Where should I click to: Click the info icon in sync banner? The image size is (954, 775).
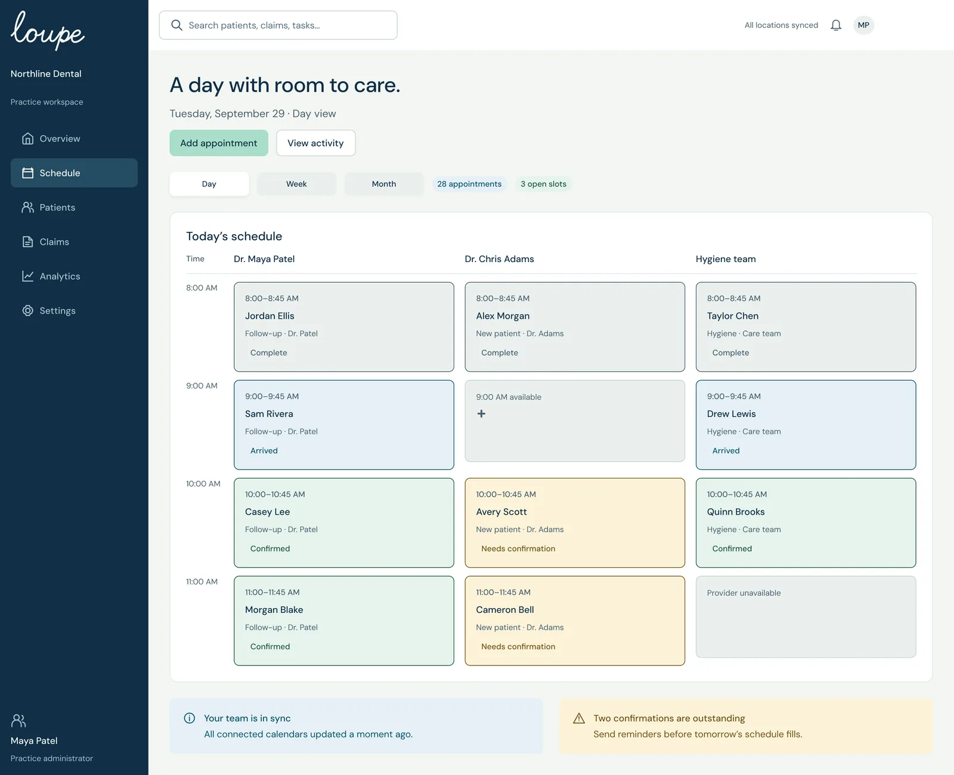tap(190, 718)
